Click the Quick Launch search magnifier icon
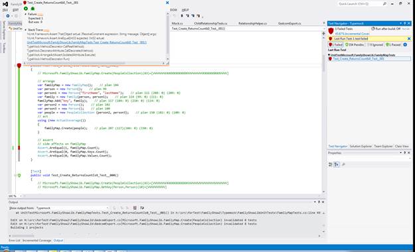This screenshot has width=415, height=252. coord(384,4)
